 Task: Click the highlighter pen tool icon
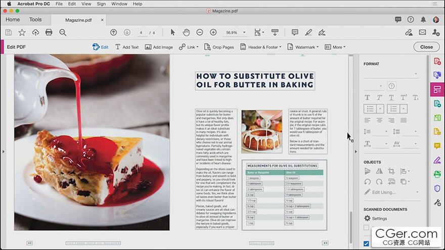pyautogui.click(x=308, y=32)
